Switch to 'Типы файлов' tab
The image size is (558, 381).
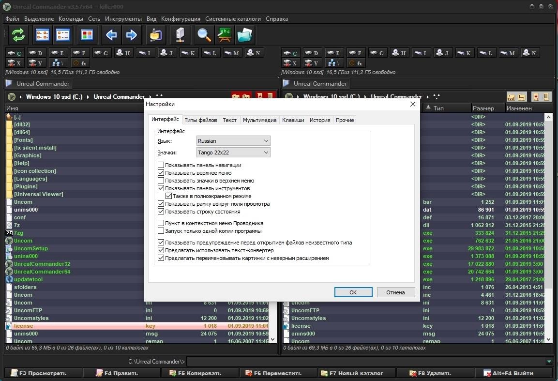201,120
